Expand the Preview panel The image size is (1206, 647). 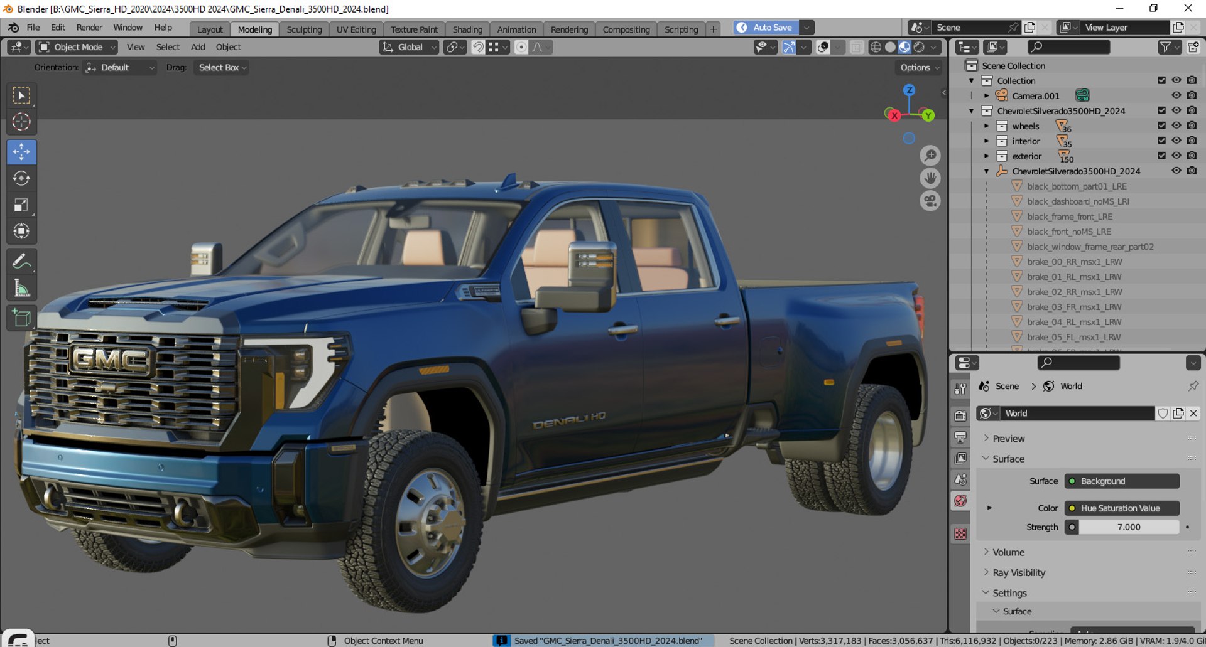pos(1008,439)
